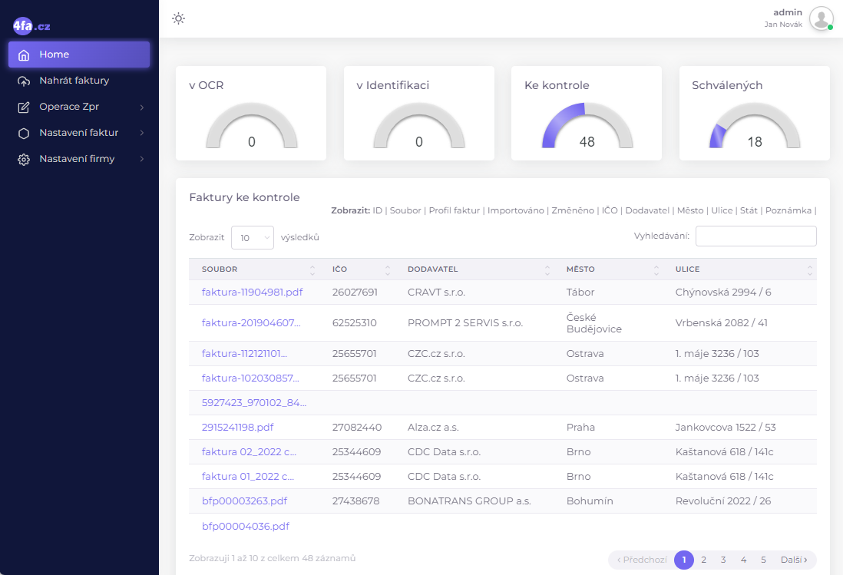This screenshot has width=843, height=575.
Task: Expand the Operace Zpr submenu chevron
Action: tap(144, 106)
